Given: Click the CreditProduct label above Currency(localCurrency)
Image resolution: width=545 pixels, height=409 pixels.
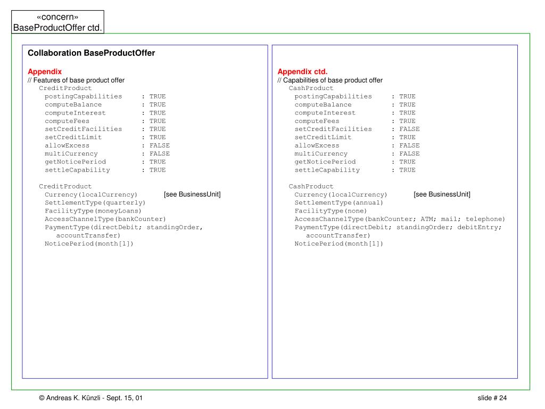Looking at the screenshot, I should point(65,186).
